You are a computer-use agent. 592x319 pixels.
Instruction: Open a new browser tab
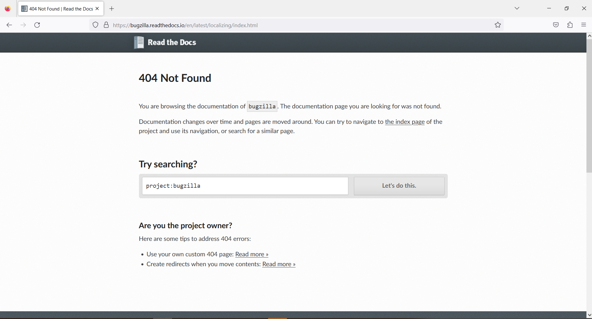(x=111, y=9)
